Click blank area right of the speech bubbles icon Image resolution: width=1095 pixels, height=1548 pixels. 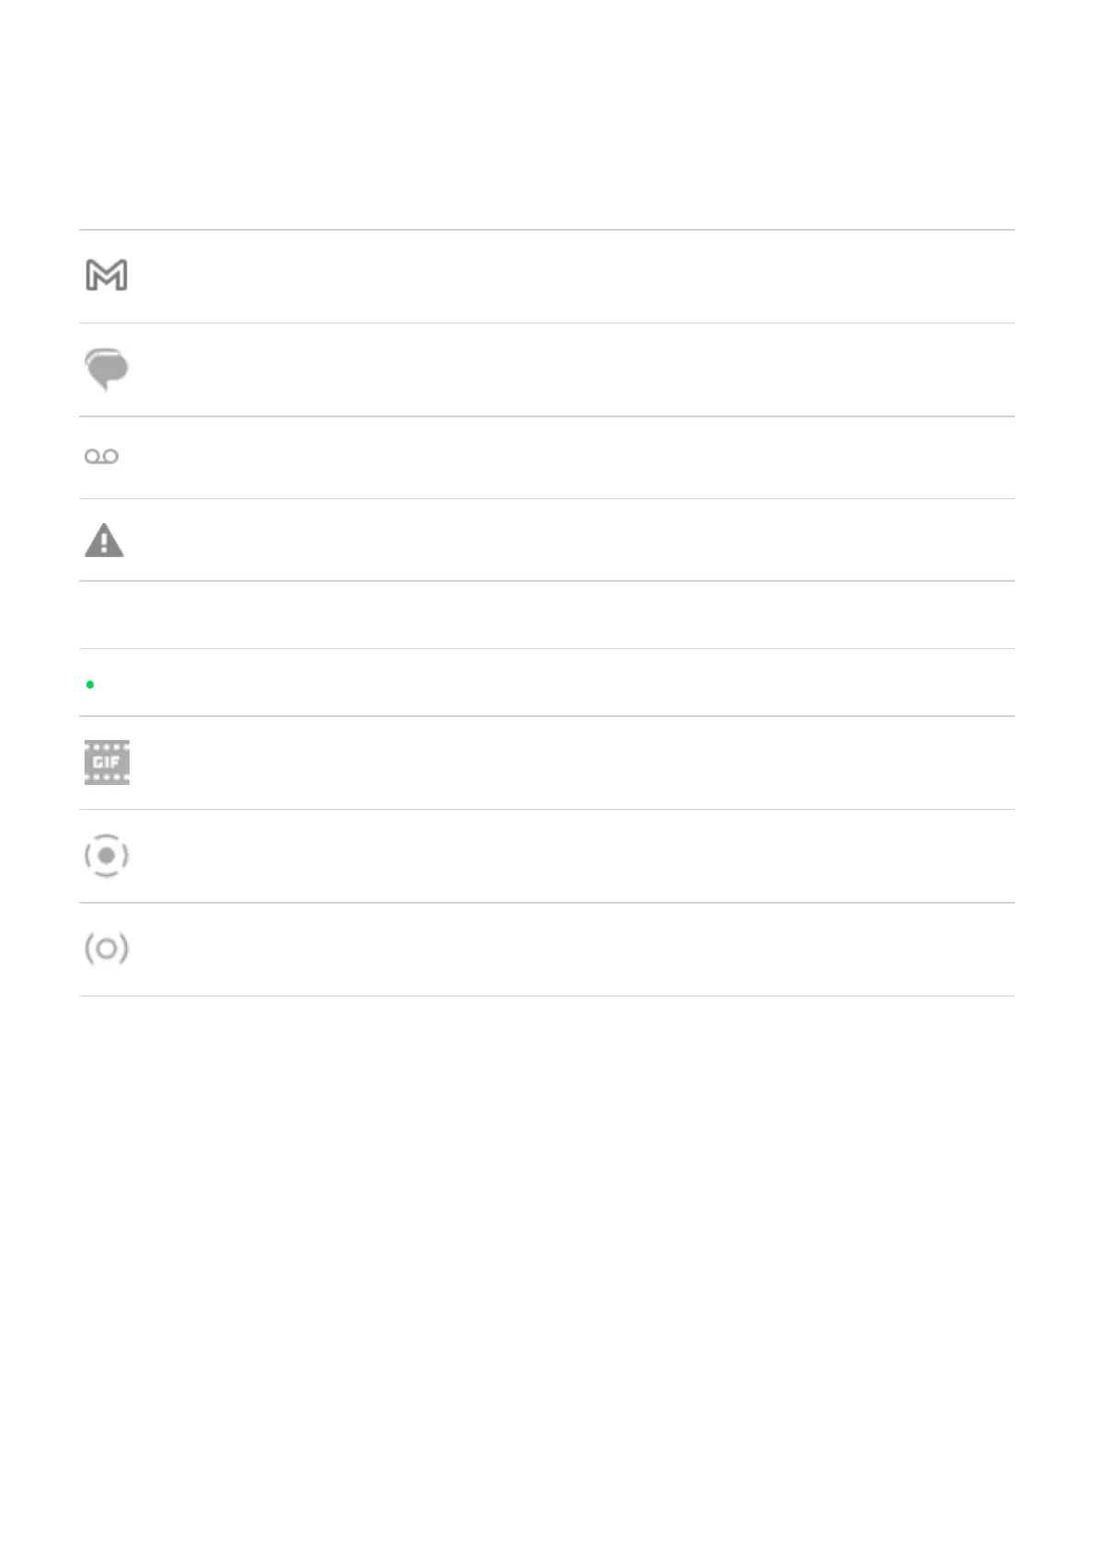570,370
